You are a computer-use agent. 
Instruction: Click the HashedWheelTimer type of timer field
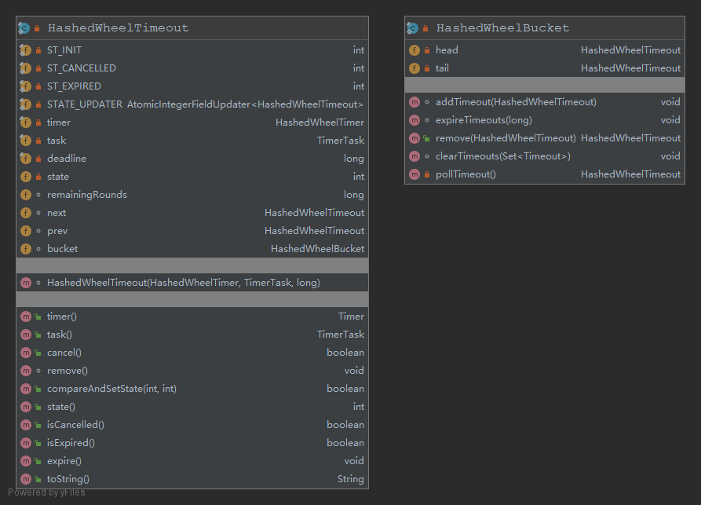[x=319, y=122]
